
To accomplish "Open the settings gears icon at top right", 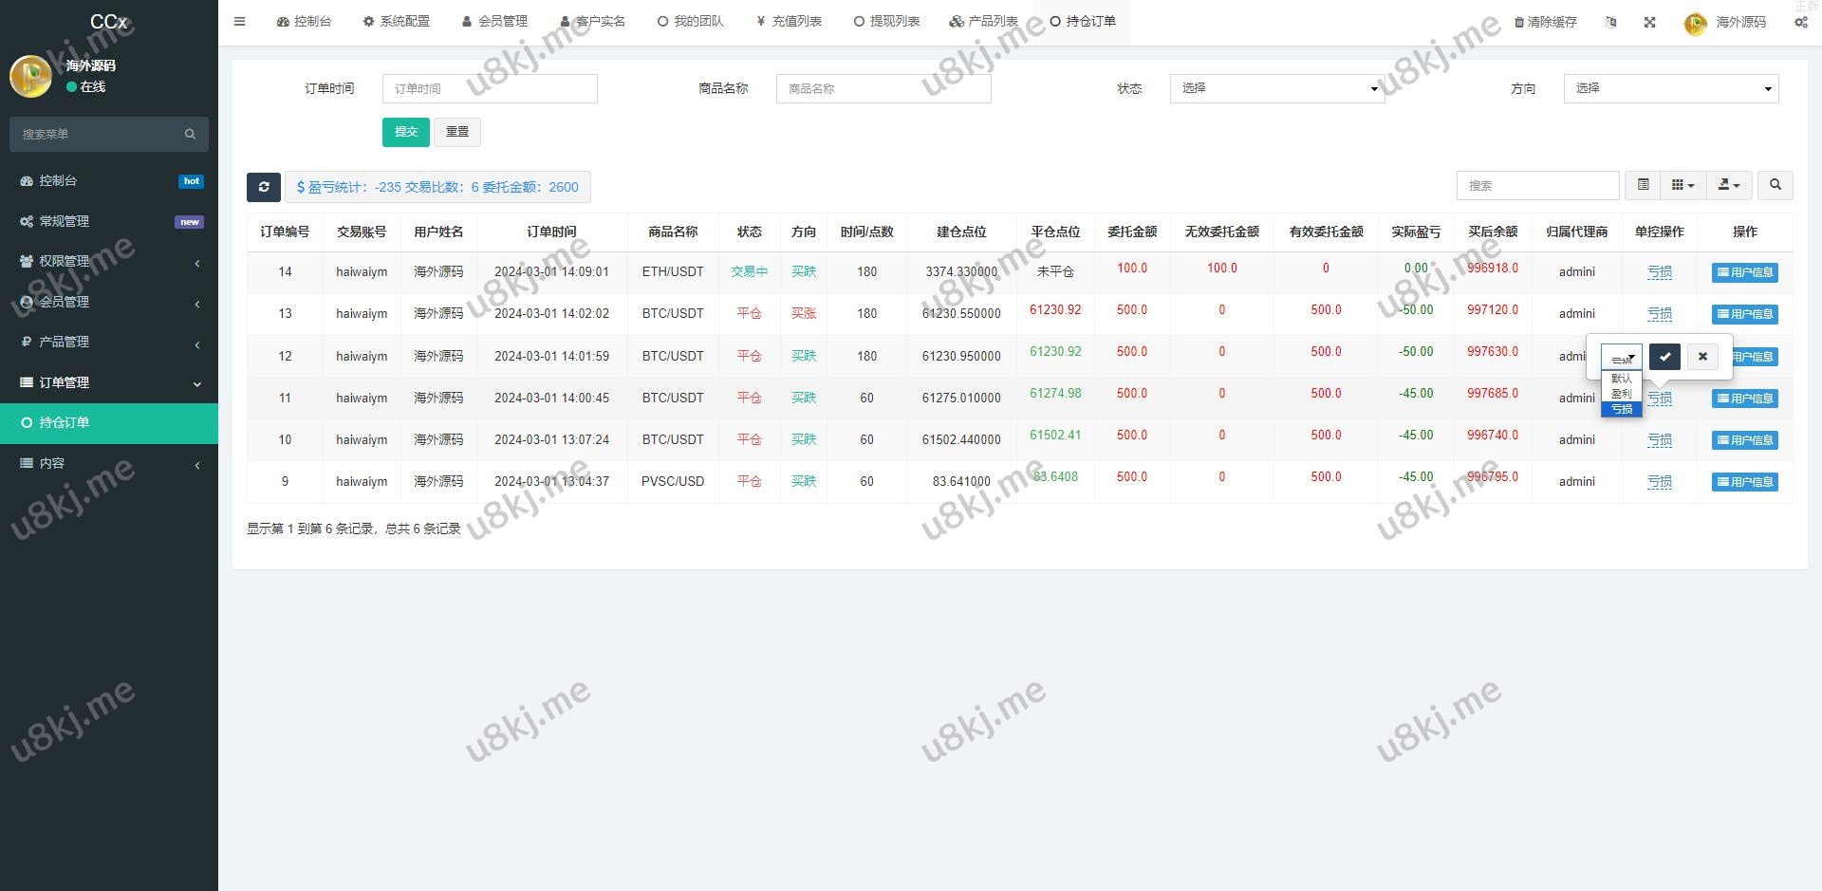I will [x=1800, y=22].
